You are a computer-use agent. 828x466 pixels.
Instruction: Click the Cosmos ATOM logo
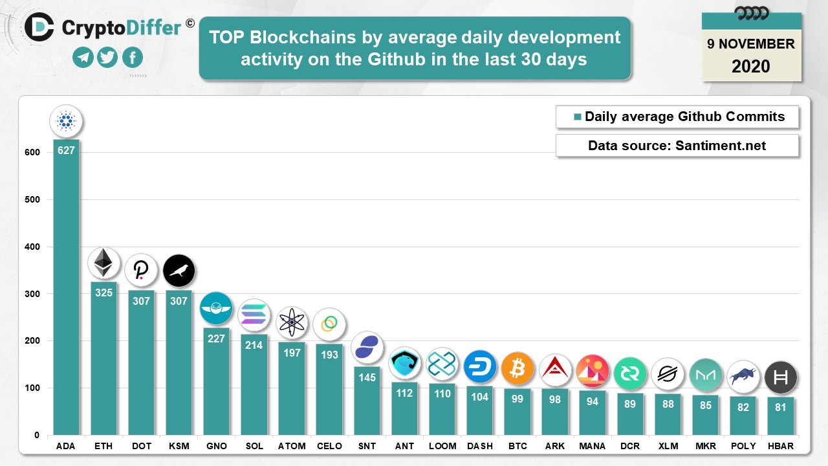tap(292, 323)
